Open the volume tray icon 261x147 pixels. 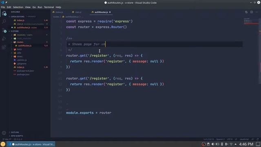point(213,144)
